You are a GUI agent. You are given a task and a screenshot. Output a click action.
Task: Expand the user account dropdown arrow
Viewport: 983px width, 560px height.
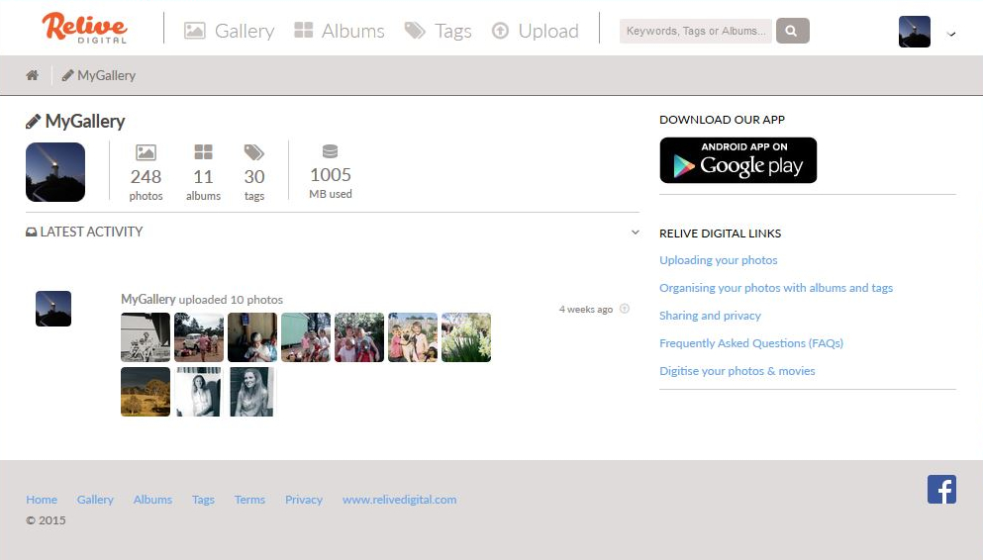(x=951, y=34)
